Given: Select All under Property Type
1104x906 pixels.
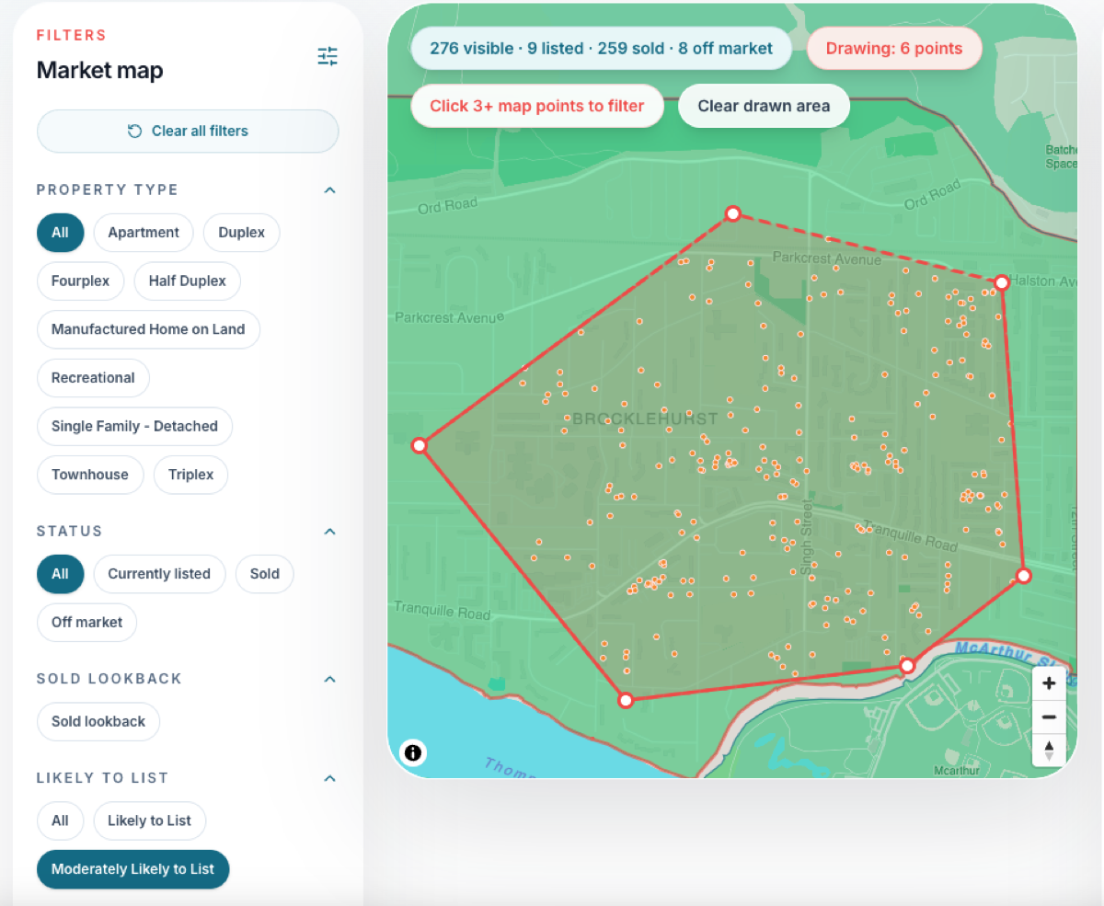Looking at the screenshot, I should (x=60, y=233).
